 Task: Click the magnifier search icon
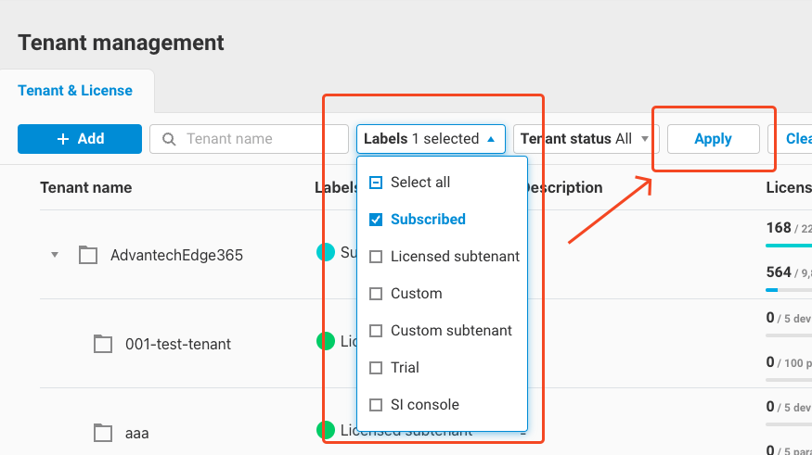[169, 139]
